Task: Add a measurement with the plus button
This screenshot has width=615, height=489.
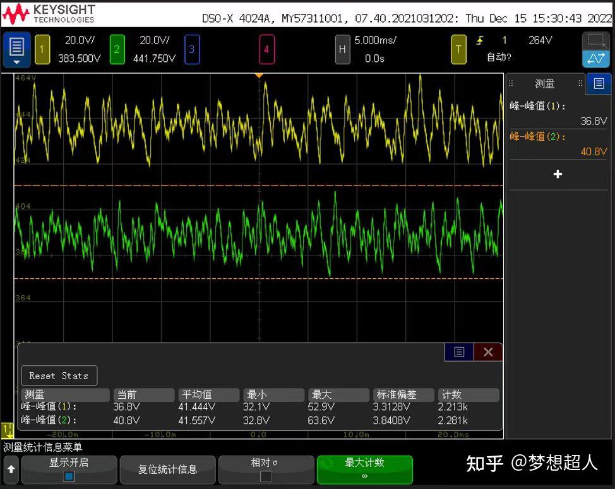Action: [x=558, y=174]
